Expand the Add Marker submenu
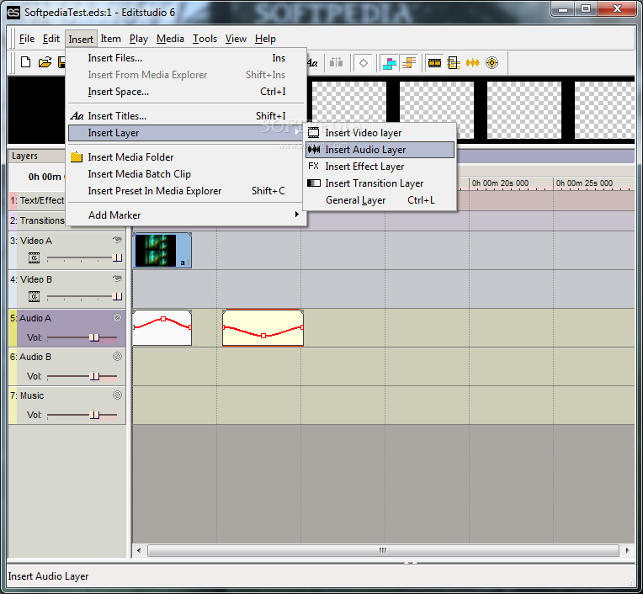 [186, 215]
